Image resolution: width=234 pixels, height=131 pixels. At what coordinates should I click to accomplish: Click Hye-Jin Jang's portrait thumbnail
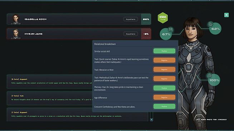16,34
